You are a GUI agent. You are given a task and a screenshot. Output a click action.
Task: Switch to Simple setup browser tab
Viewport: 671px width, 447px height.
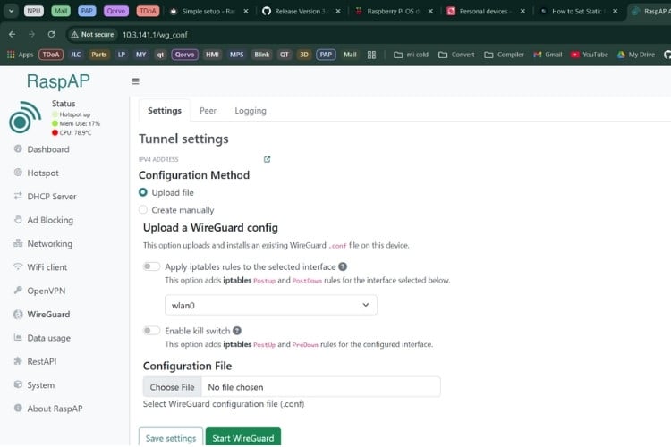click(x=208, y=11)
